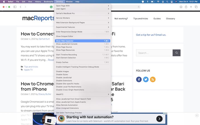Select Show JavaScript Console
This screenshot has width=200, height=125.
coord(83,44)
